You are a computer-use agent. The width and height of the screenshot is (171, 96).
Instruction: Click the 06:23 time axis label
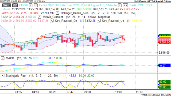53,92
